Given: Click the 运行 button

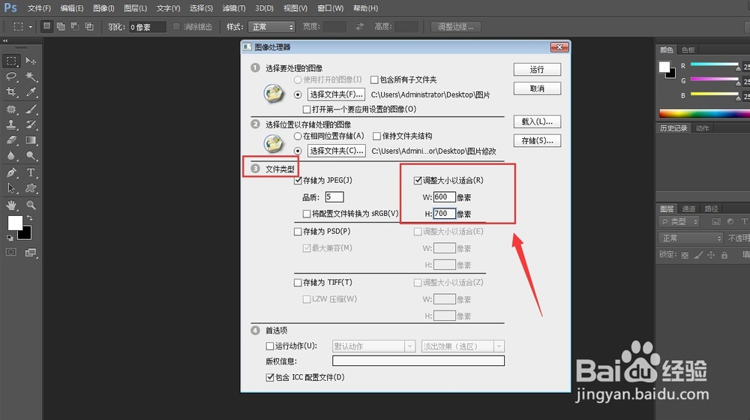Looking at the screenshot, I should (x=537, y=69).
